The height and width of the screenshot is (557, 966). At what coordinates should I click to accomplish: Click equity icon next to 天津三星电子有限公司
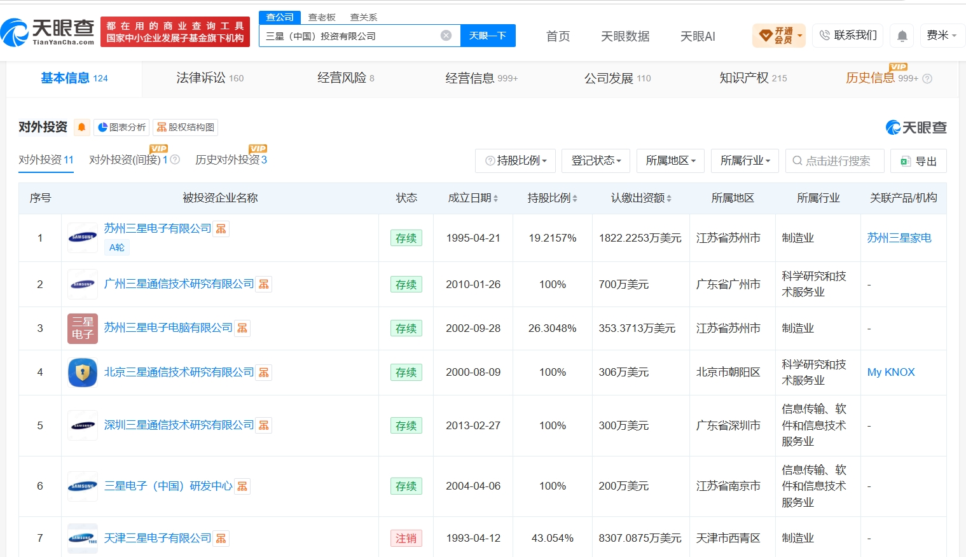[221, 539]
